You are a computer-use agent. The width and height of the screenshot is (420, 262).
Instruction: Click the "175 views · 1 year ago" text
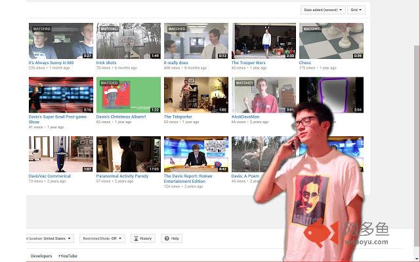coord(318,68)
